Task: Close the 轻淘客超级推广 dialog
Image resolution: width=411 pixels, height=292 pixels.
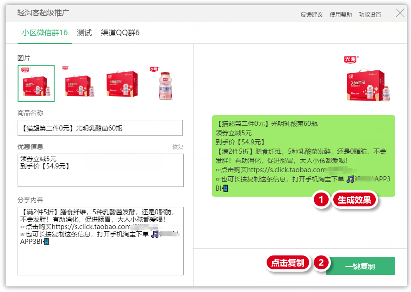Action: (400, 12)
